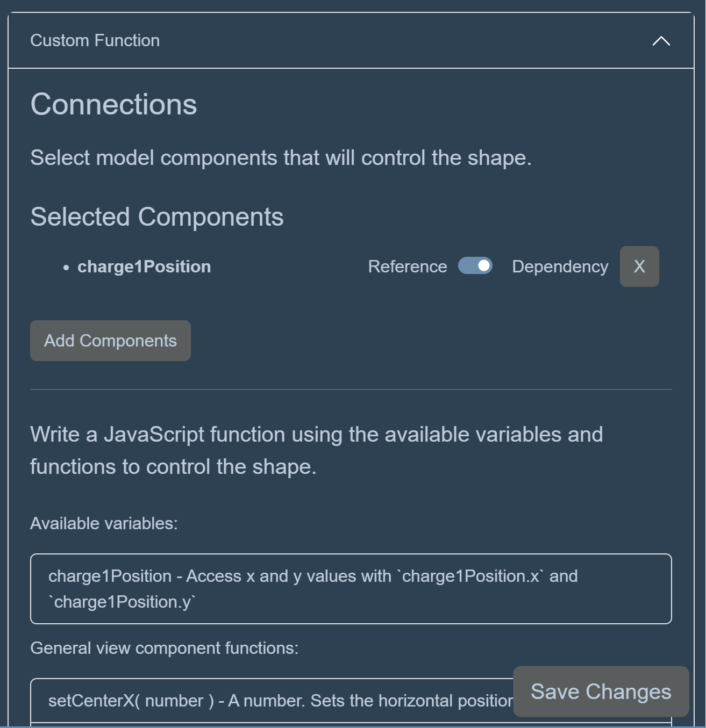Click the Connections heading
Screen dimensions: 706x728
tap(113, 104)
